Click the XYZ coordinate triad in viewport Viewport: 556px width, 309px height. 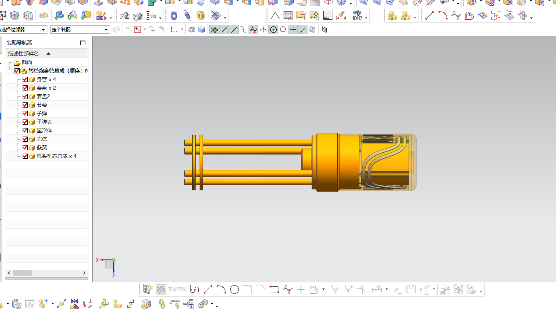coord(107,267)
